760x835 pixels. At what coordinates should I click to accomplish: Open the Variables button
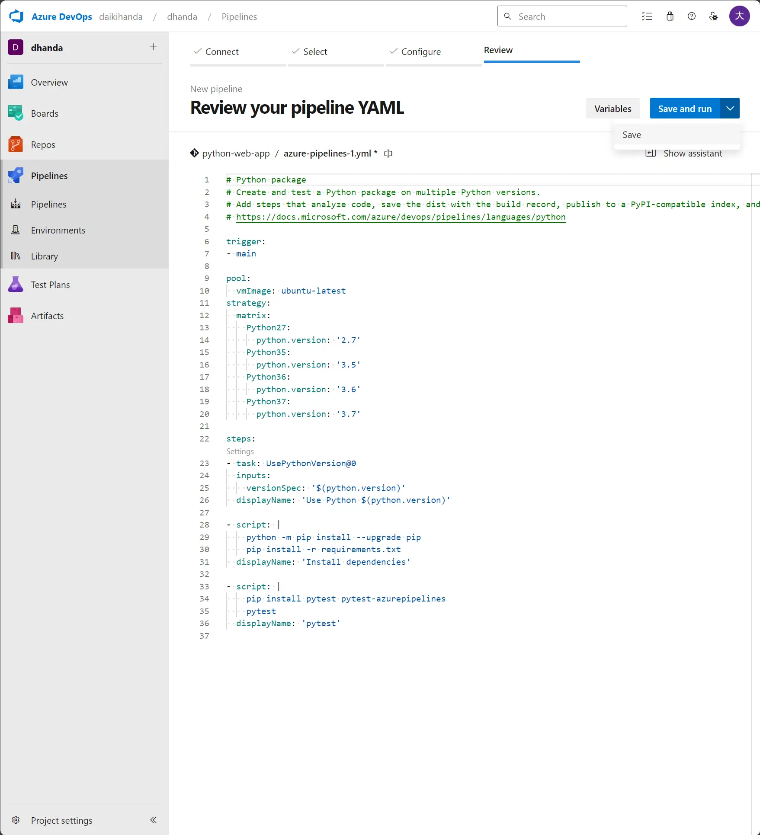[612, 109]
